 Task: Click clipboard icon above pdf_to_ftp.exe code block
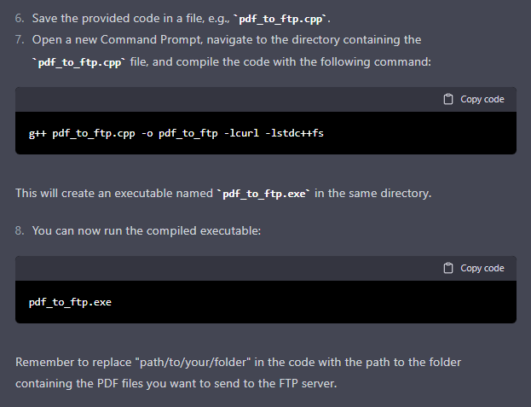(449, 268)
